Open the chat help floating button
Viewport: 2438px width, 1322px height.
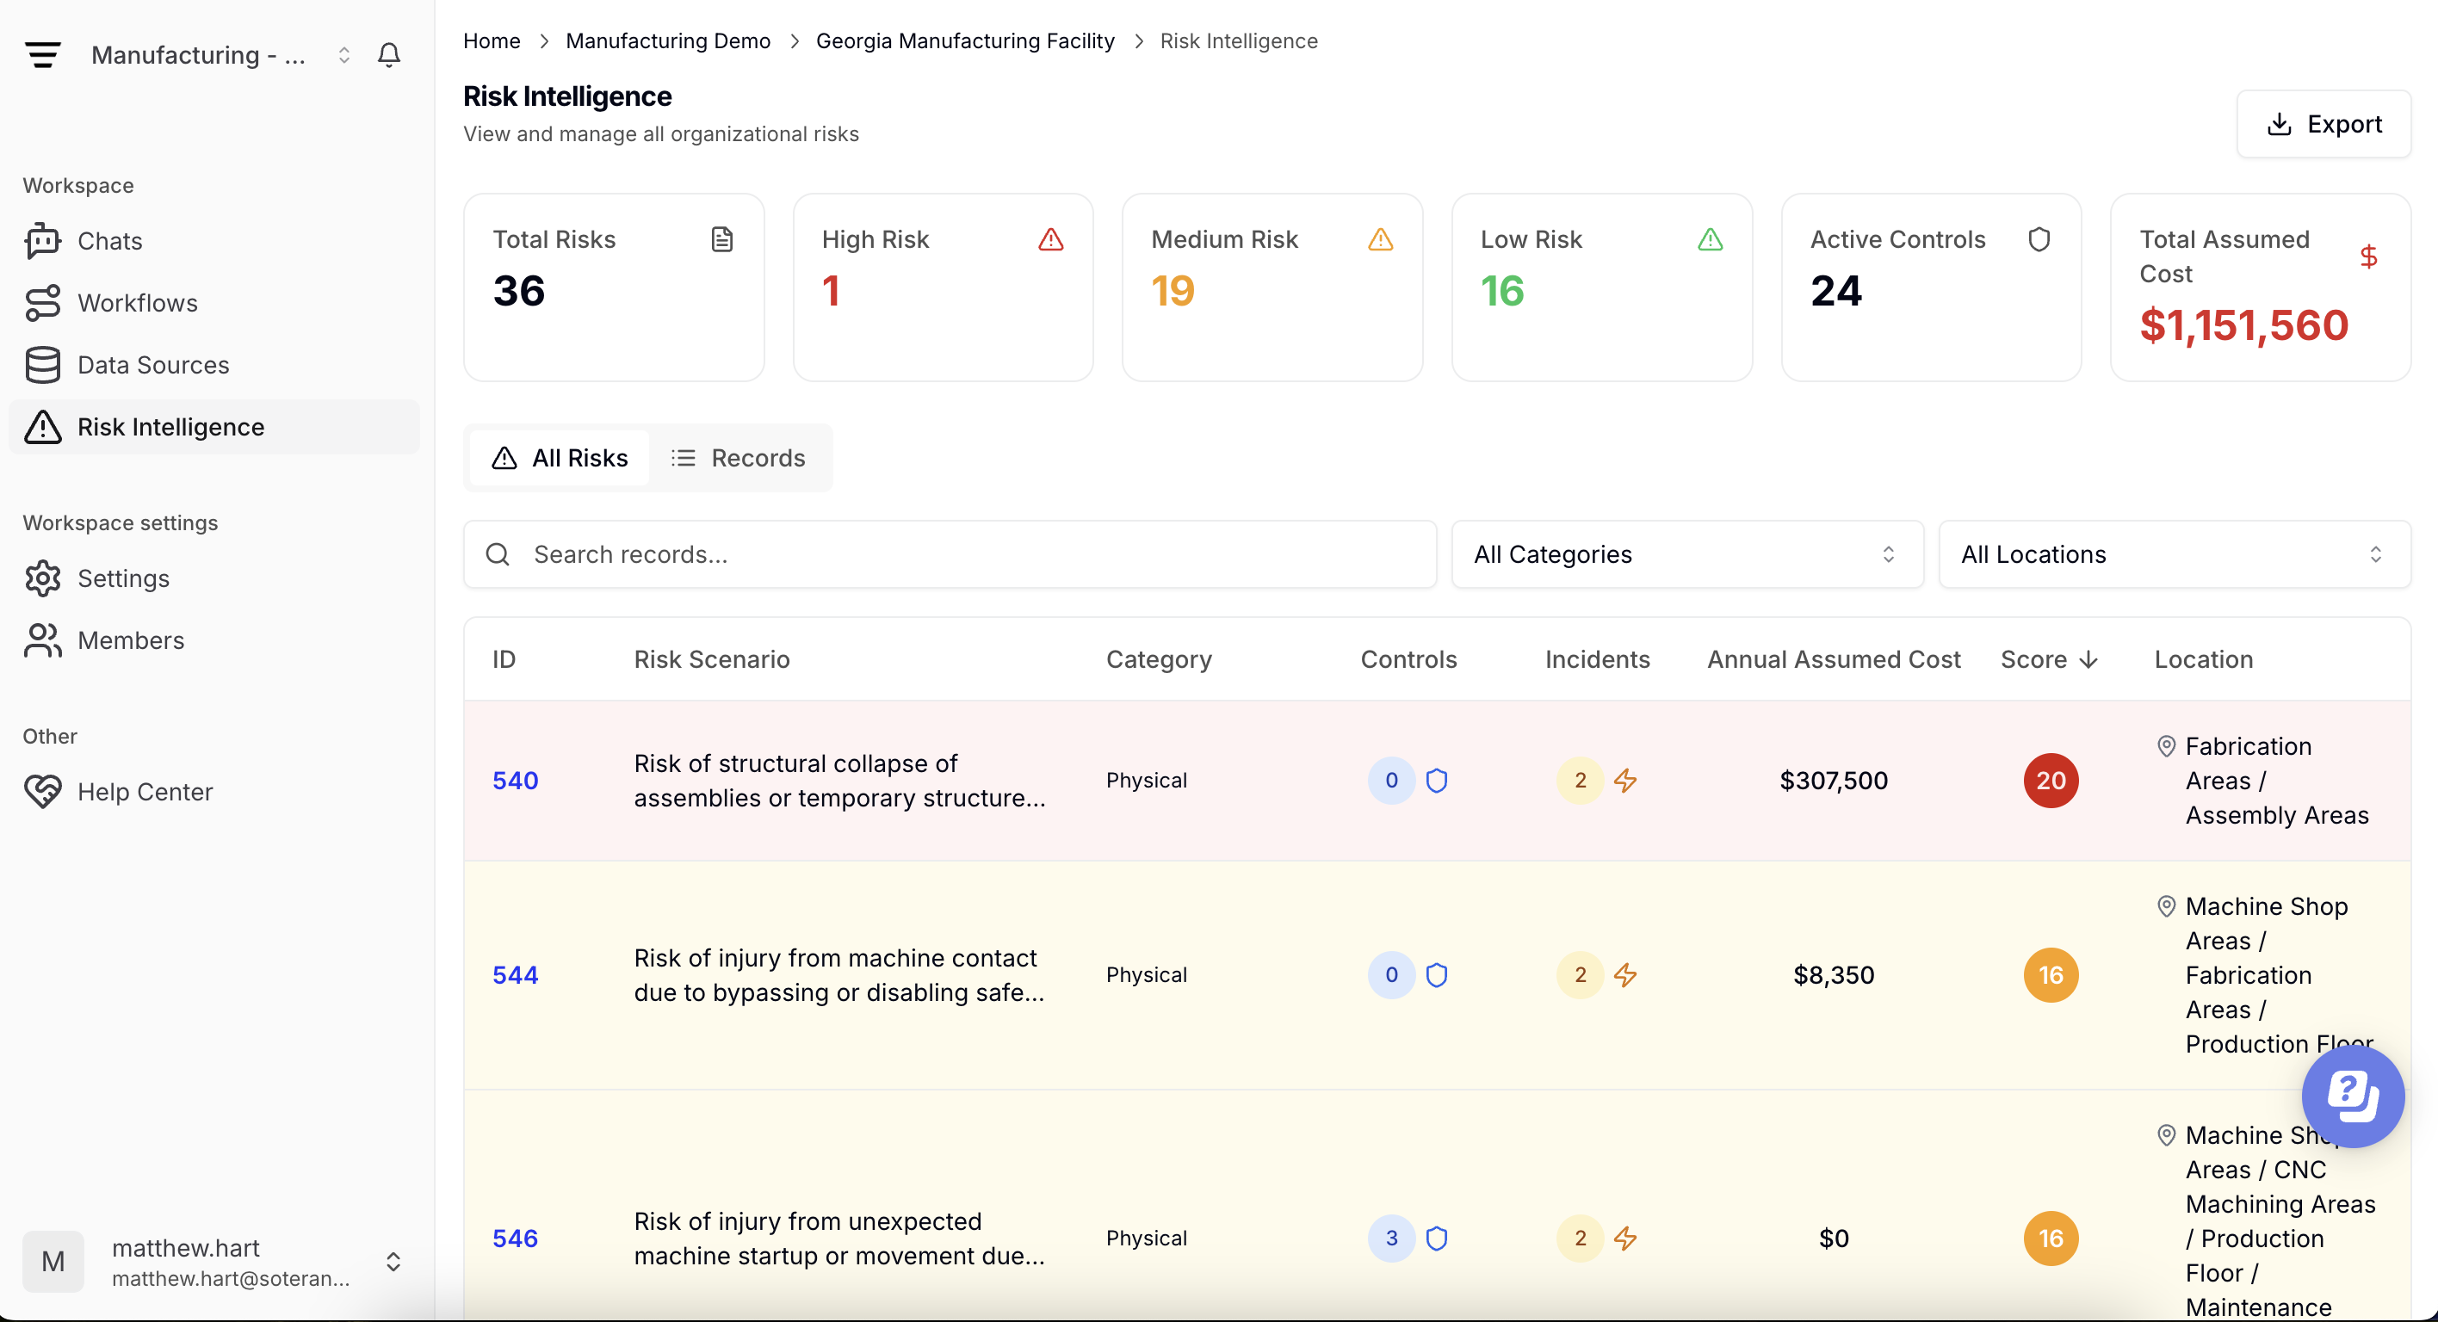point(2354,1096)
